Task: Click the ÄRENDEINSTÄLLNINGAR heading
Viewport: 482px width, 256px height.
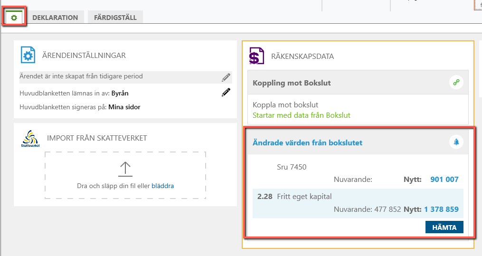Action: tap(84, 55)
